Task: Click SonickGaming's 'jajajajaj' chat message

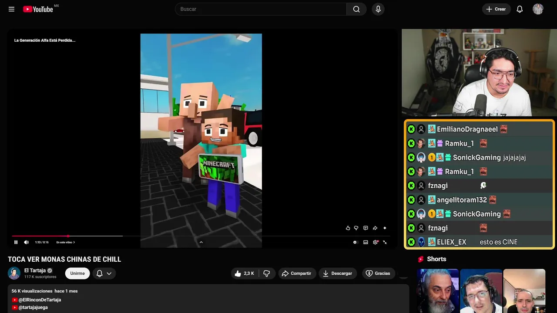Action: (514, 157)
